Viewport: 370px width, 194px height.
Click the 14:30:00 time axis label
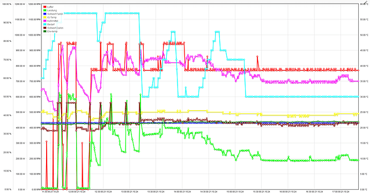pos(209,192)
